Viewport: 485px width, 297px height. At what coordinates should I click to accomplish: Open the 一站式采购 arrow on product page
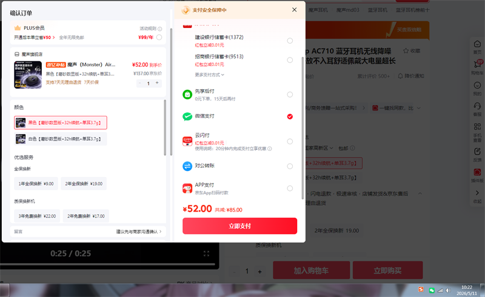tap(364, 108)
